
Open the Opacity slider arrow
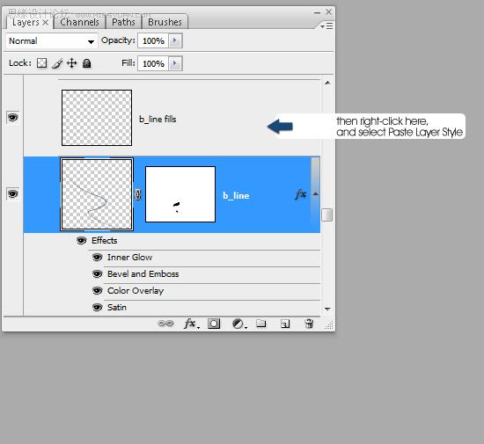[x=175, y=40]
